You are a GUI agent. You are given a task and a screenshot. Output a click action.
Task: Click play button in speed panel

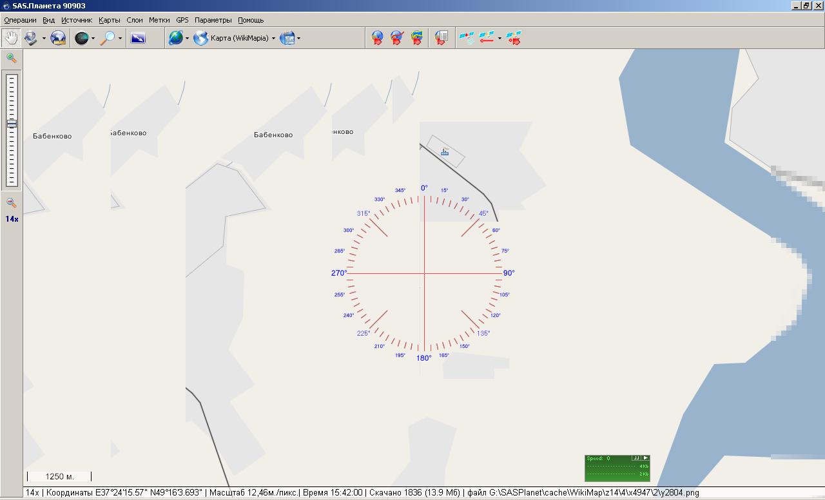(646, 458)
